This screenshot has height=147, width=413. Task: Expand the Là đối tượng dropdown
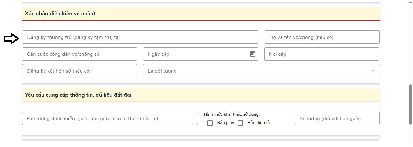click(372, 71)
